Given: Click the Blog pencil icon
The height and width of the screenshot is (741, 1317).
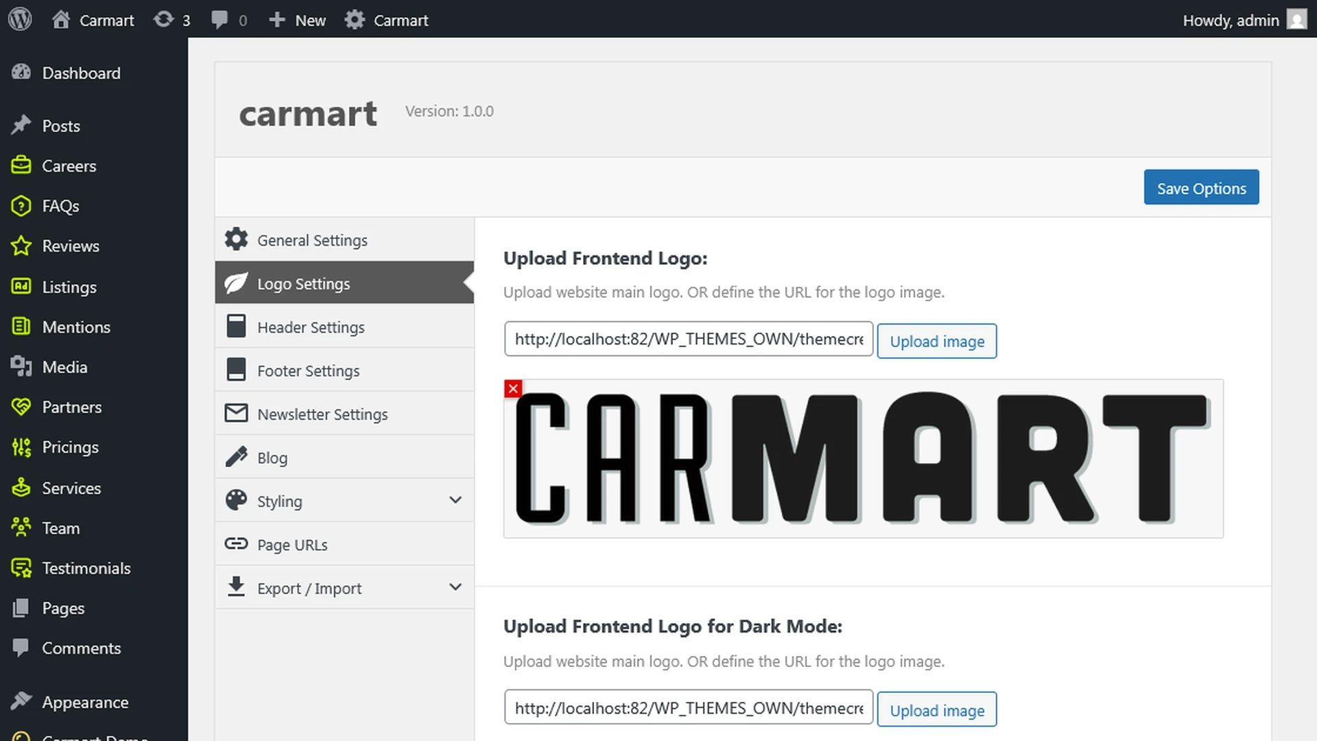Looking at the screenshot, I should [236, 456].
